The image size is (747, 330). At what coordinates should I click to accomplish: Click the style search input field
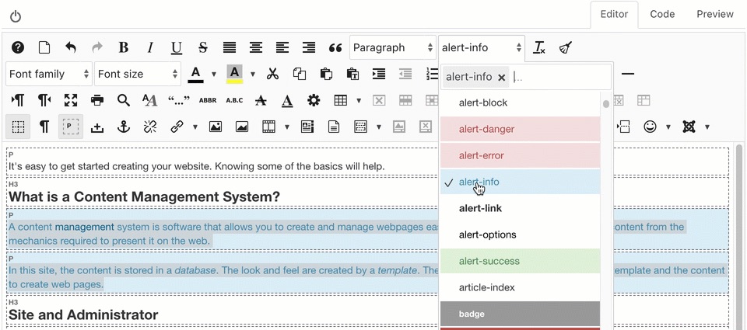[559, 77]
